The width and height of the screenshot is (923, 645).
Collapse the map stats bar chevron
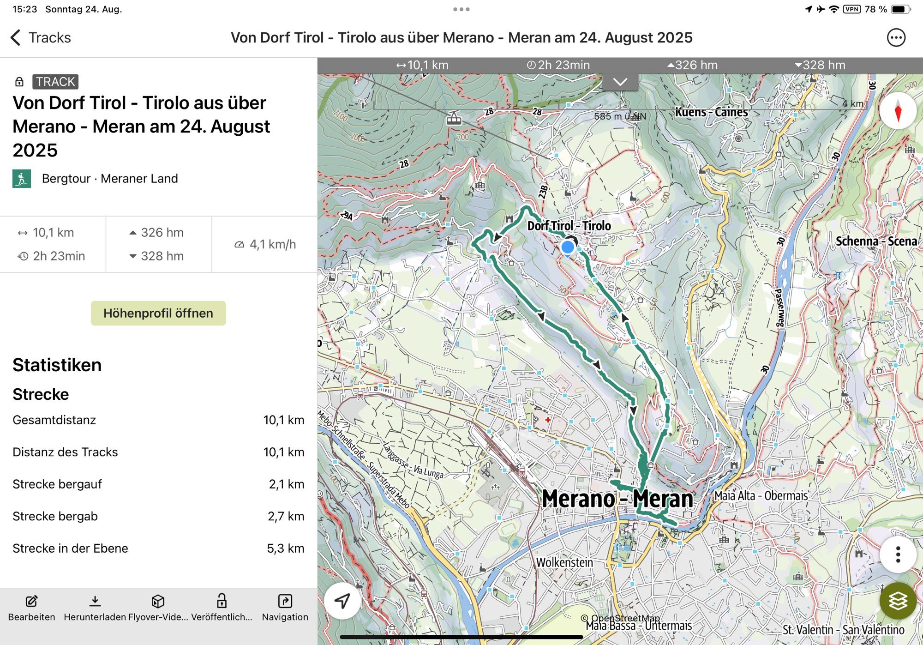[x=620, y=82]
